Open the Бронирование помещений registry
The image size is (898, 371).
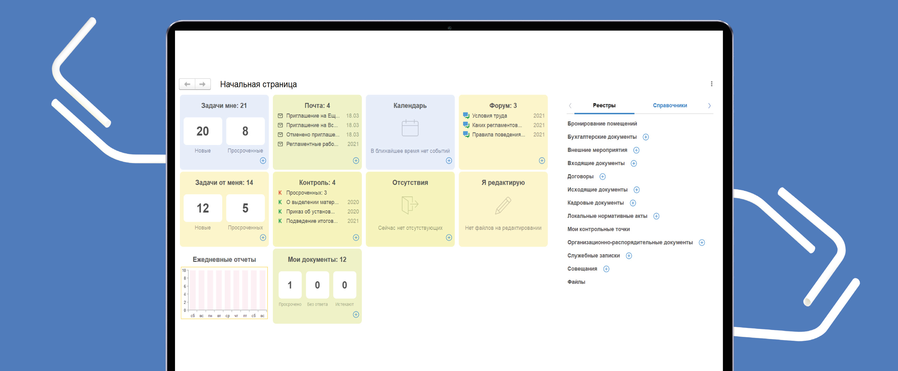pos(603,123)
